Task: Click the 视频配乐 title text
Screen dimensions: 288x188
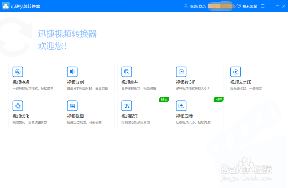Action: point(130,116)
